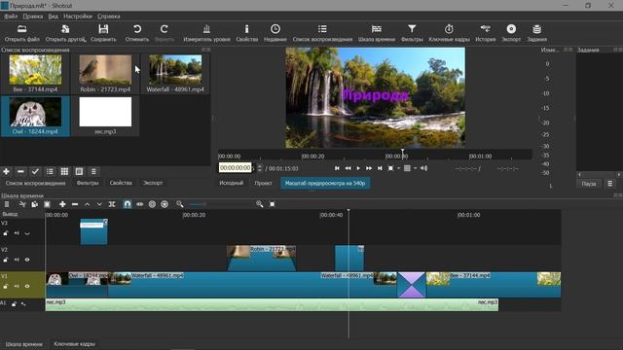The width and height of the screenshot is (623, 350).
Task: Open the Properties (Свойства) panel icon
Action: [x=246, y=29]
